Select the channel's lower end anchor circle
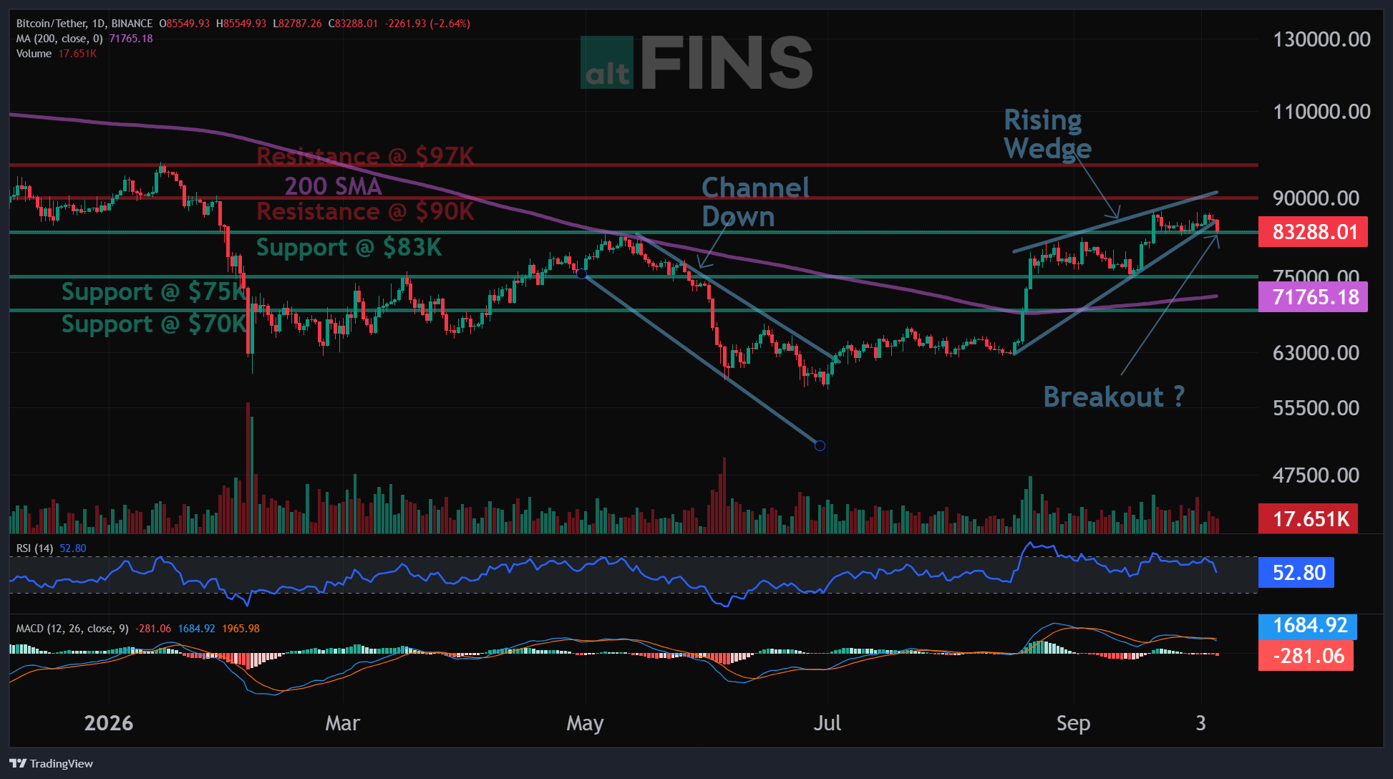Image resolution: width=1393 pixels, height=779 pixels. pos(820,445)
